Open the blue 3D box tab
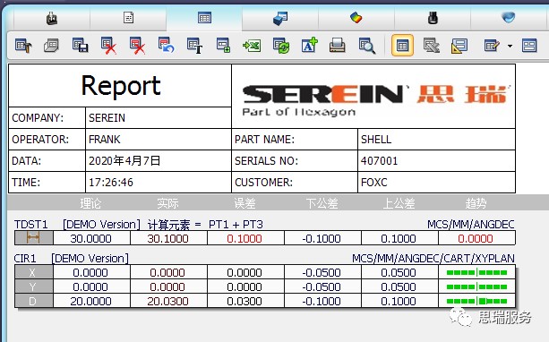 tap(280, 18)
